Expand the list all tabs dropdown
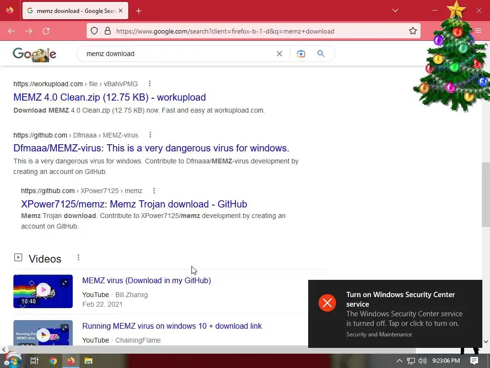This screenshot has height=368, width=490. (395, 11)
